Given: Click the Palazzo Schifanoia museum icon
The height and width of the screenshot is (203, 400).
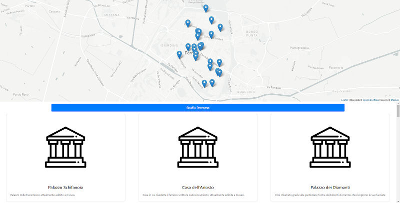Looking at the screenshot, I should point(65,146).
